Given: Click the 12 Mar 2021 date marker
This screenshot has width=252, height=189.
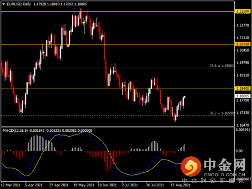Looking at the screenshot, I should pyautogui.click(x=11, y=185).
